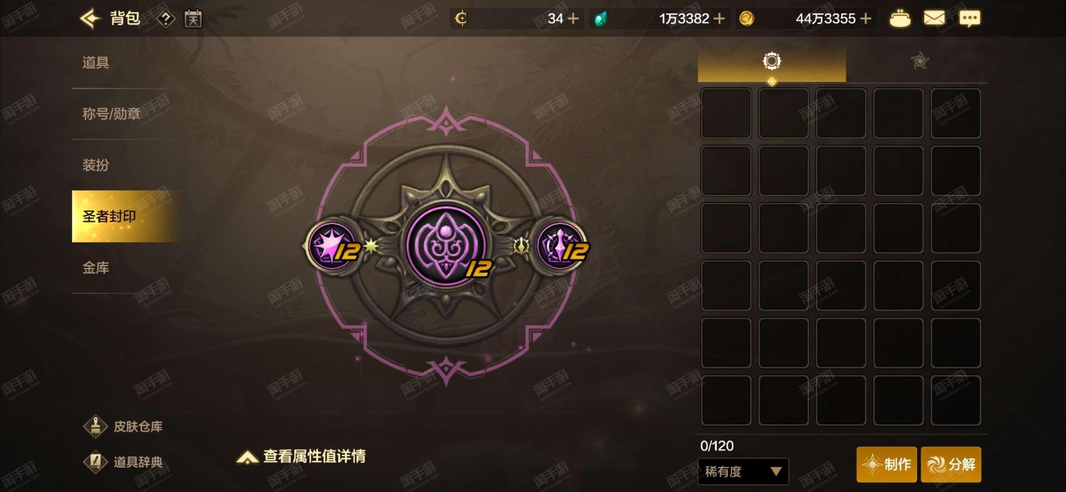Open the mail envelope icon

pos(934,18)
